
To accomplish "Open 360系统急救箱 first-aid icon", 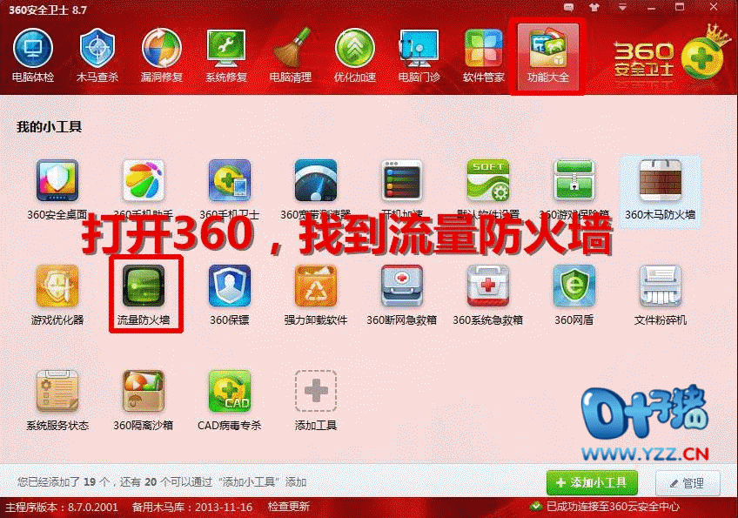I will (487, 295).
